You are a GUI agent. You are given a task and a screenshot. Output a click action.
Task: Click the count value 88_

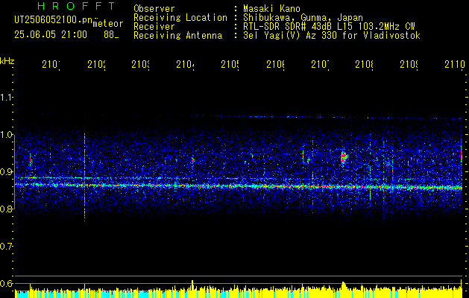[111, 35]
